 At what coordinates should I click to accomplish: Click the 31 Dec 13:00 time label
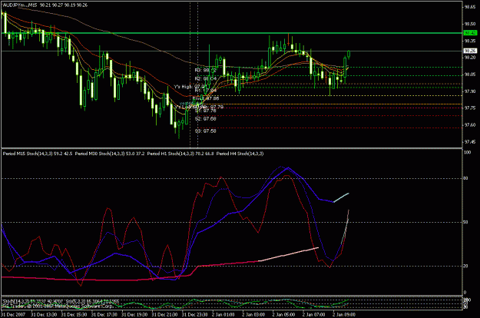[44, 314]
